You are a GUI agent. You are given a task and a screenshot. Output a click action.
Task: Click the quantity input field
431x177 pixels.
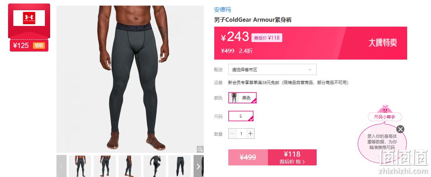[x=241, y=134]
